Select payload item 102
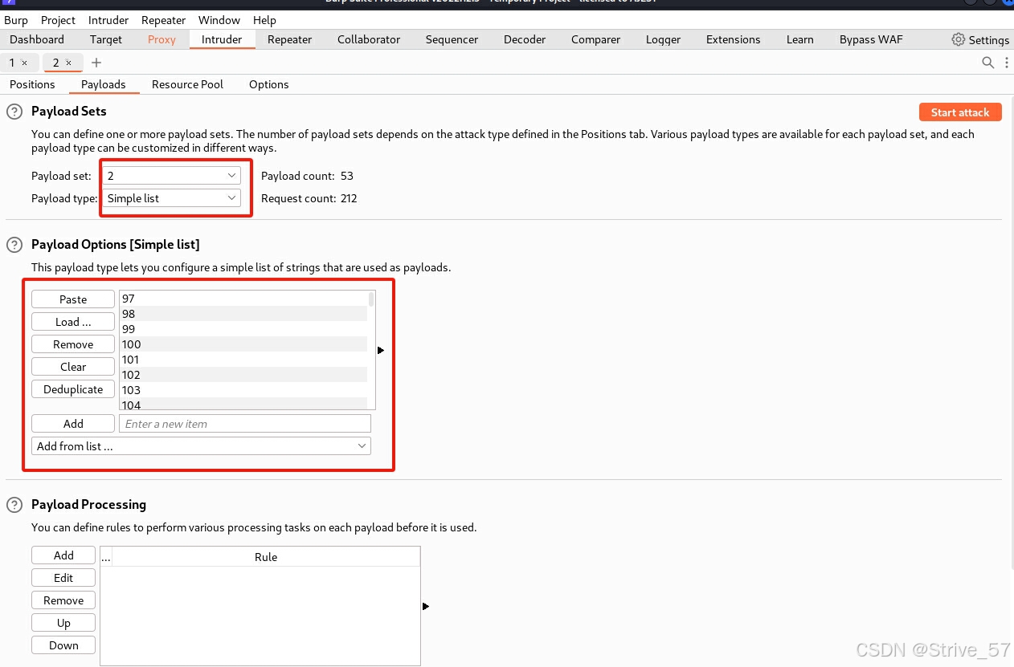1014x667 pixels. click(243, 375)
